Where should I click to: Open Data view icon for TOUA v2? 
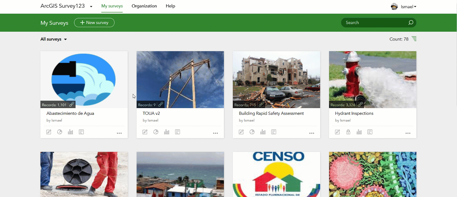(x=178, y=132)
